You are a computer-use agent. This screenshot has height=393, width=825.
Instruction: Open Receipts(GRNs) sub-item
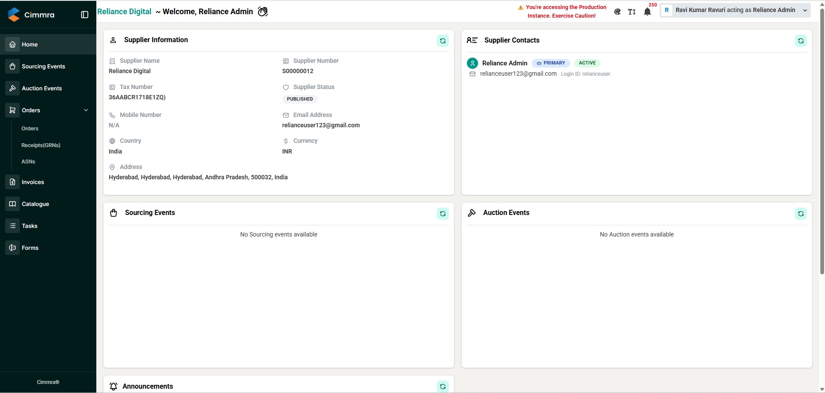click(41, 145)
